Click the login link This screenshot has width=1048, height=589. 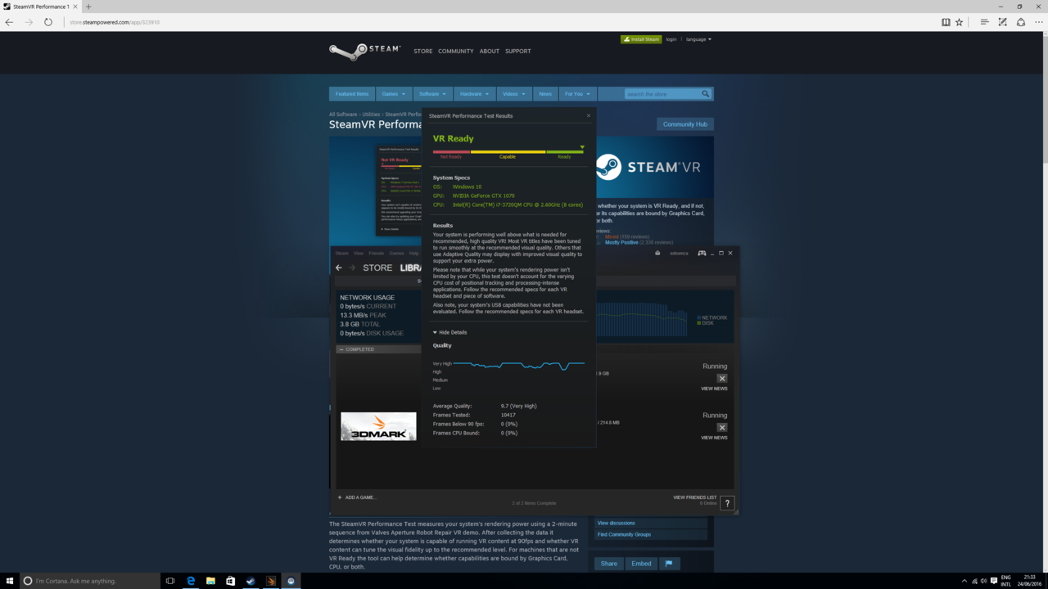(x=671, y=39)
